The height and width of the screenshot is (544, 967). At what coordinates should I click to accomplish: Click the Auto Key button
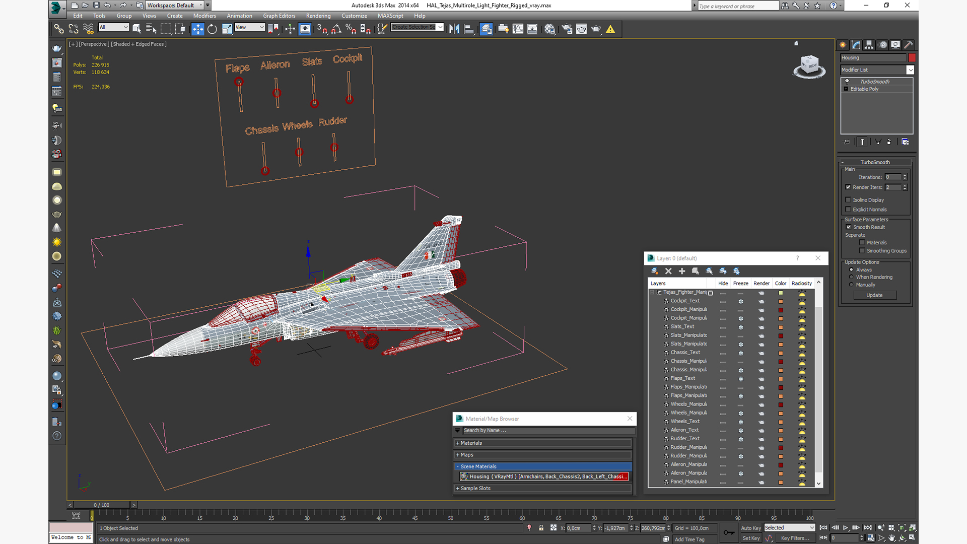coord(750,528)
